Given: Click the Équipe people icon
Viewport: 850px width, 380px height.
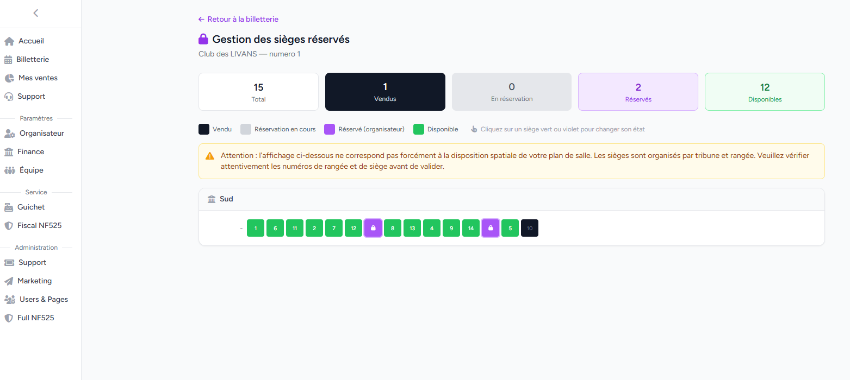Looking at the screenshot, I should 9,170.
